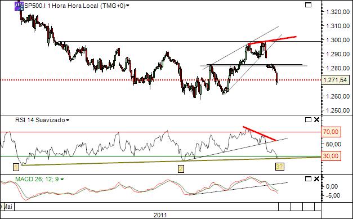Click the SP500.I 1 Hora chart title text

click(x=74, y=6)
